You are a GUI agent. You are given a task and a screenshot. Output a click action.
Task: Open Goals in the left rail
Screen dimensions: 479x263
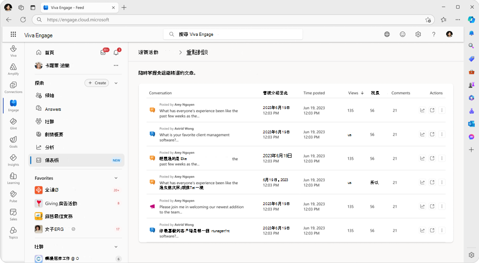tap(13, 142)
